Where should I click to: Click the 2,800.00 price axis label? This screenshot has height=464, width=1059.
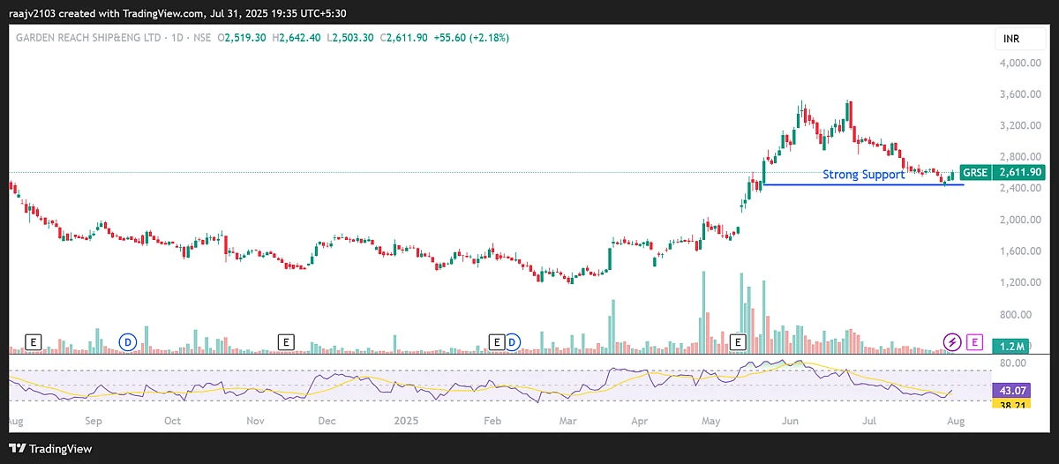[x=1019, y=157]
